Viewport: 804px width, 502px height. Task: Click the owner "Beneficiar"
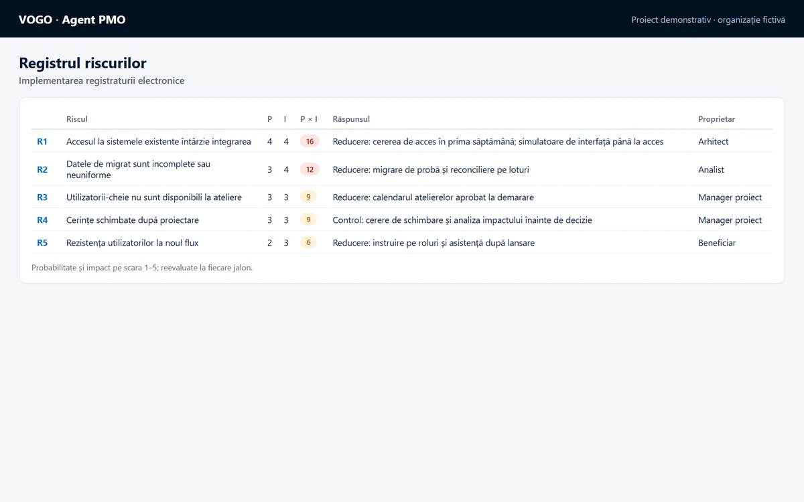(x=717, y=243)
